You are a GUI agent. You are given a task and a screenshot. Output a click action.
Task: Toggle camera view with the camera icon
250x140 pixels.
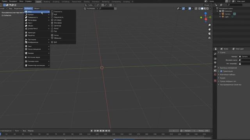click(209, 34)
